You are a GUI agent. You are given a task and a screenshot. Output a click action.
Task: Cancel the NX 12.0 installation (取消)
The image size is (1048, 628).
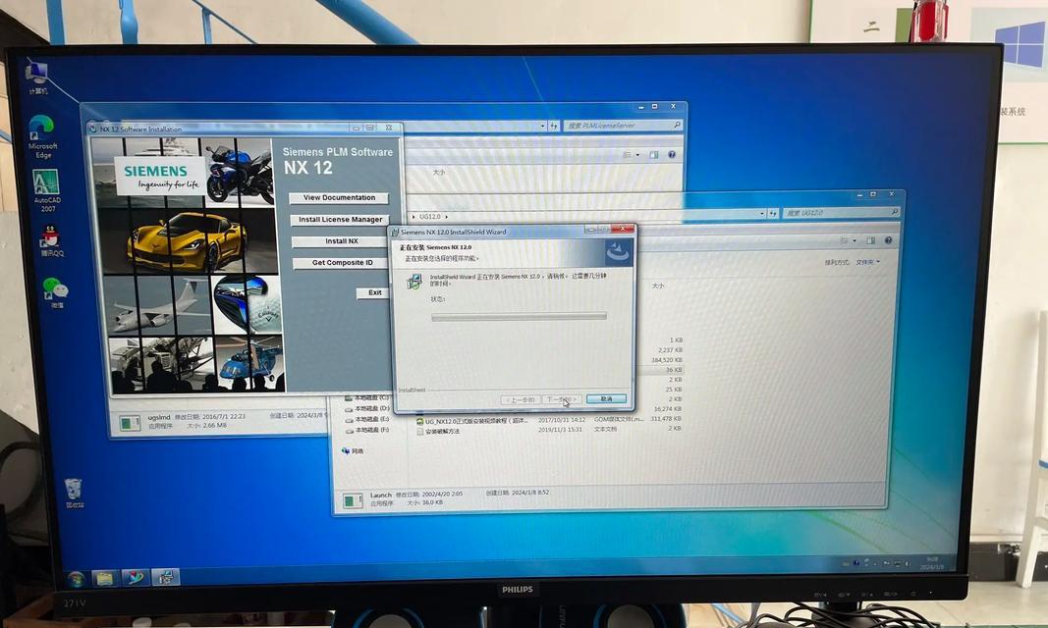pos(606,399)
